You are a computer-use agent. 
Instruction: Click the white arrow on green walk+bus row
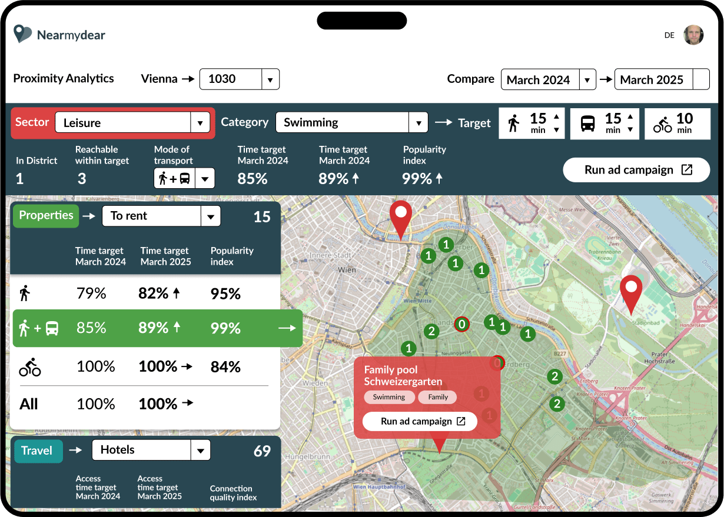click(287, 328)
